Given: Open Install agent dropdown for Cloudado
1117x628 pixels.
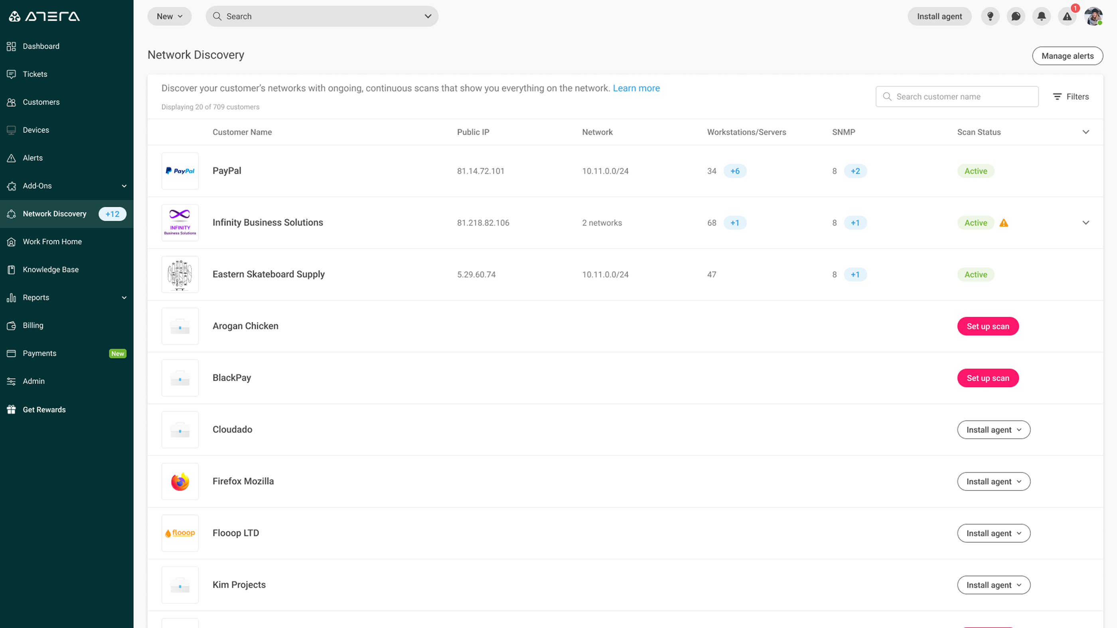Looking at the screenshot, I should tap(994, 430).
